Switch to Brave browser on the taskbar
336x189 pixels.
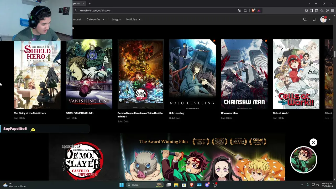click(x=192, y=185)
